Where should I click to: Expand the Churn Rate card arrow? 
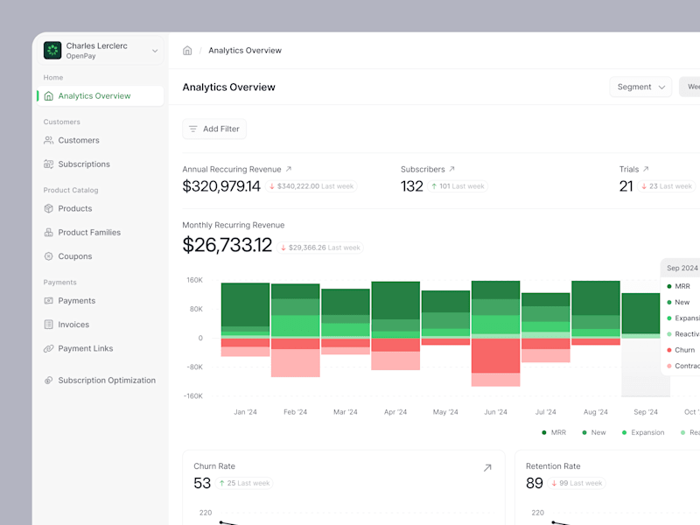tap(487, 468)
